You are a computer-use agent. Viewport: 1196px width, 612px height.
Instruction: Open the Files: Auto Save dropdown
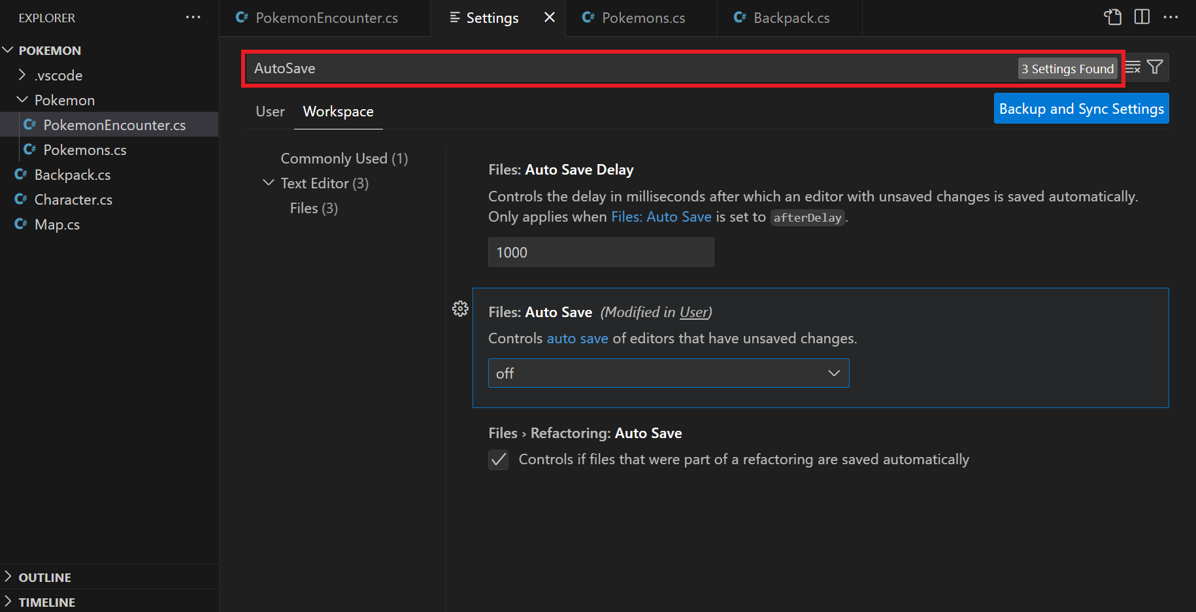pyautogui.click(x=668, y=373)
